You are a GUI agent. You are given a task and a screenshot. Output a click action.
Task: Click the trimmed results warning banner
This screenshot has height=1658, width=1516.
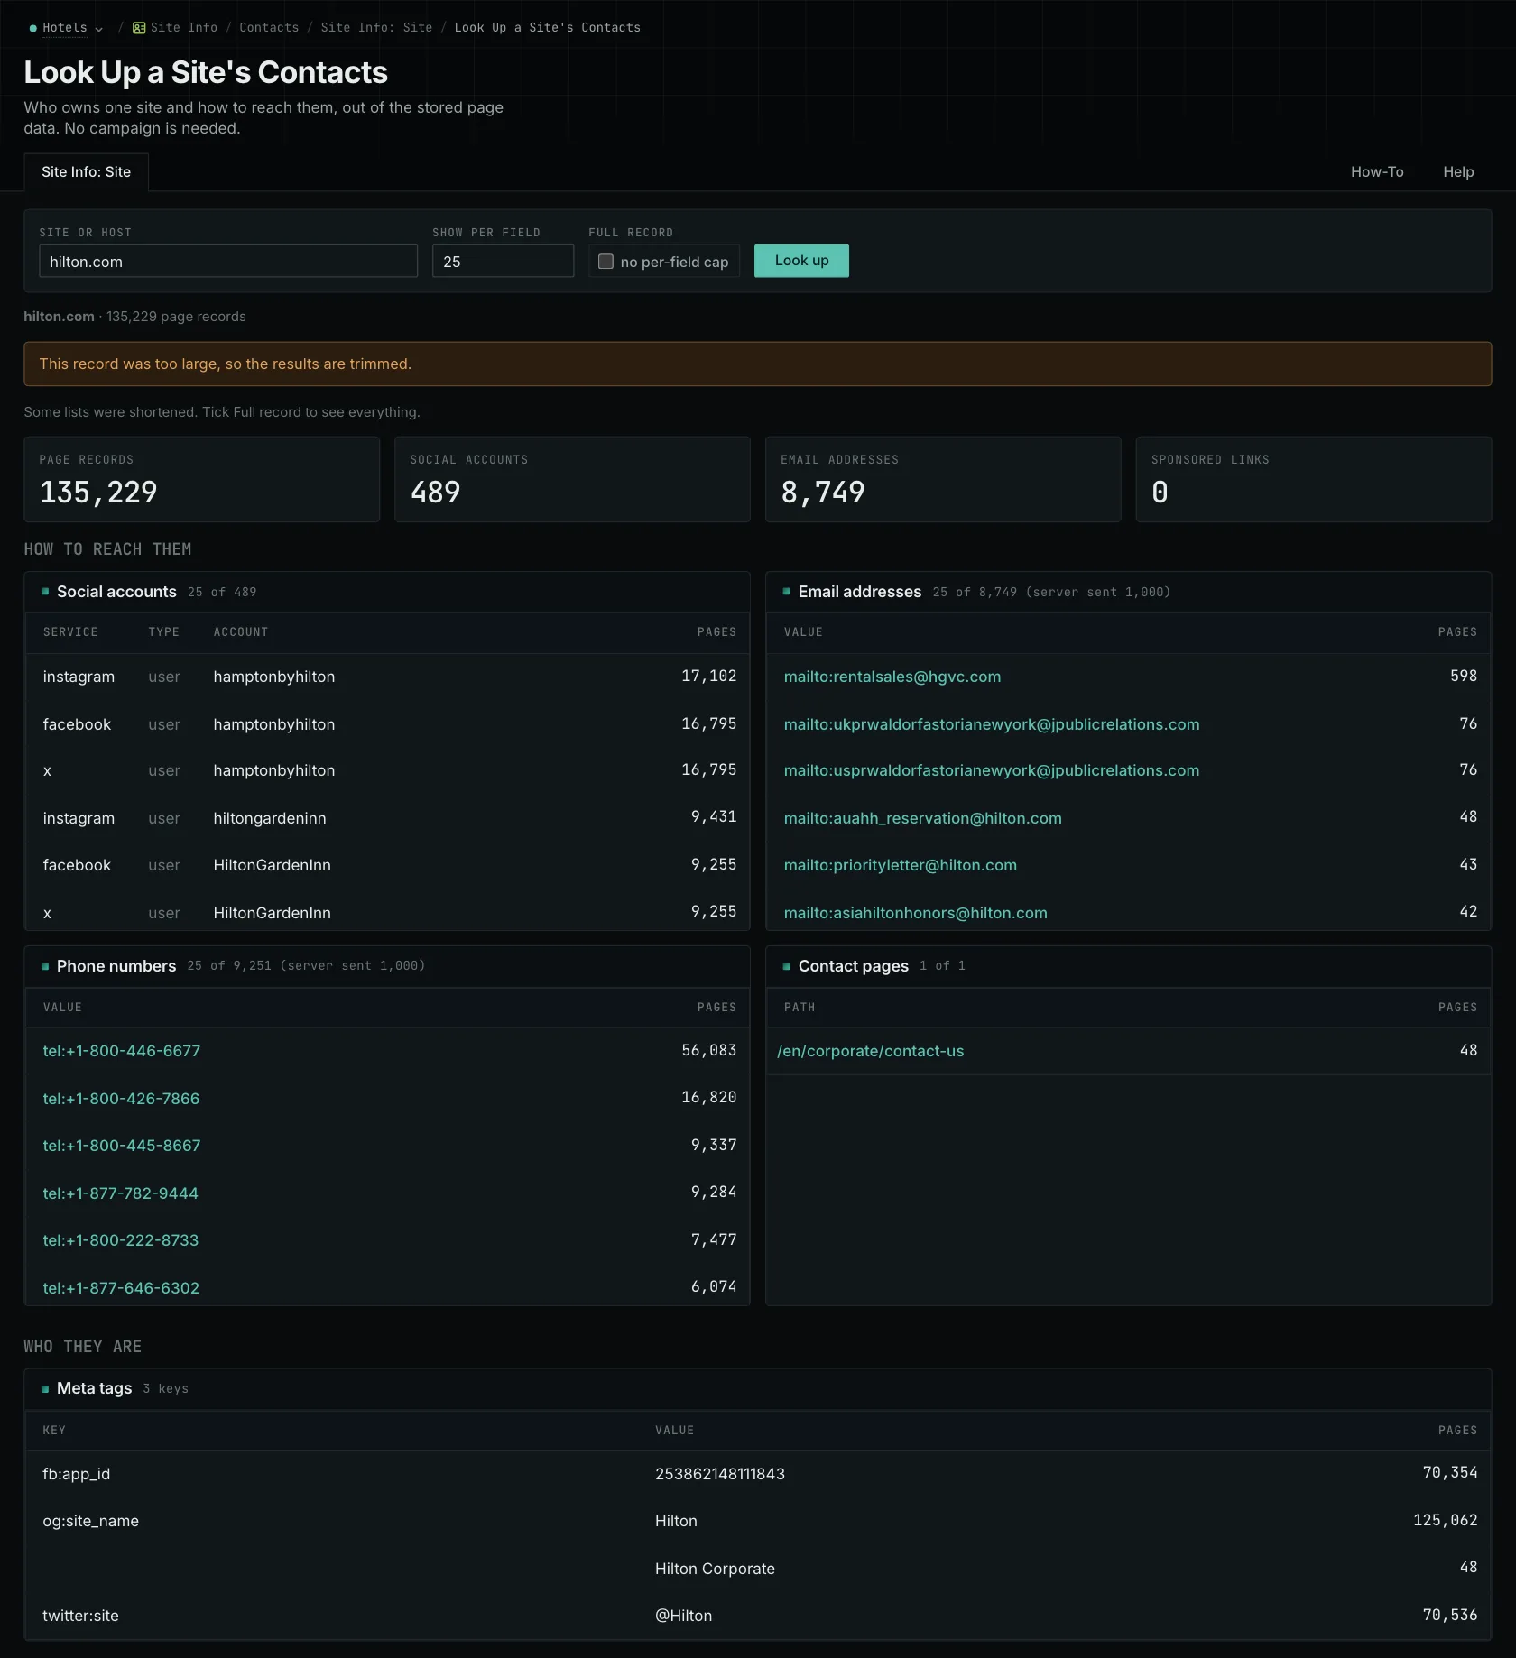(x=757, y=364)
